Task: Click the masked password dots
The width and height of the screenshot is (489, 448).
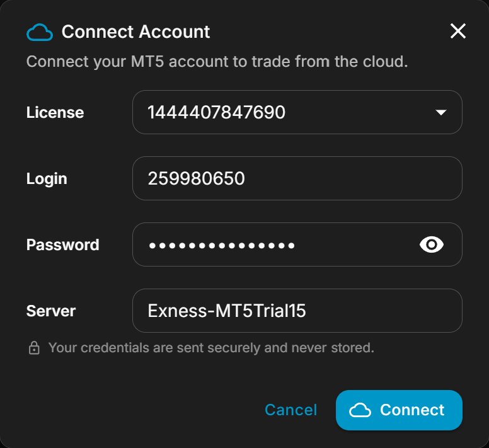Action: 221,245
